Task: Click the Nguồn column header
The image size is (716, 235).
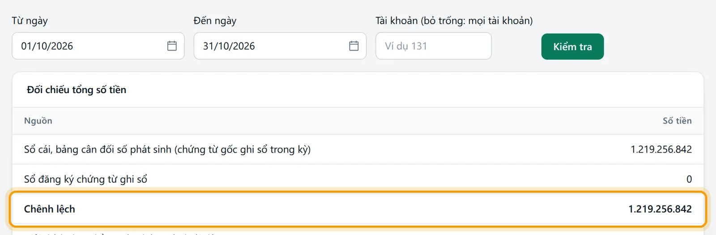Action: (38, 121)
